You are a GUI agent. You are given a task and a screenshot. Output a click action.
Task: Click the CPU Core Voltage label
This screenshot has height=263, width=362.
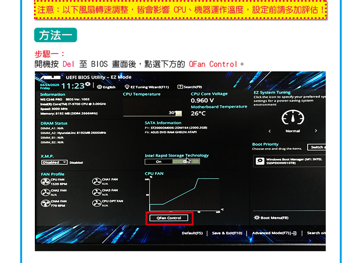[x=209, y=94]
